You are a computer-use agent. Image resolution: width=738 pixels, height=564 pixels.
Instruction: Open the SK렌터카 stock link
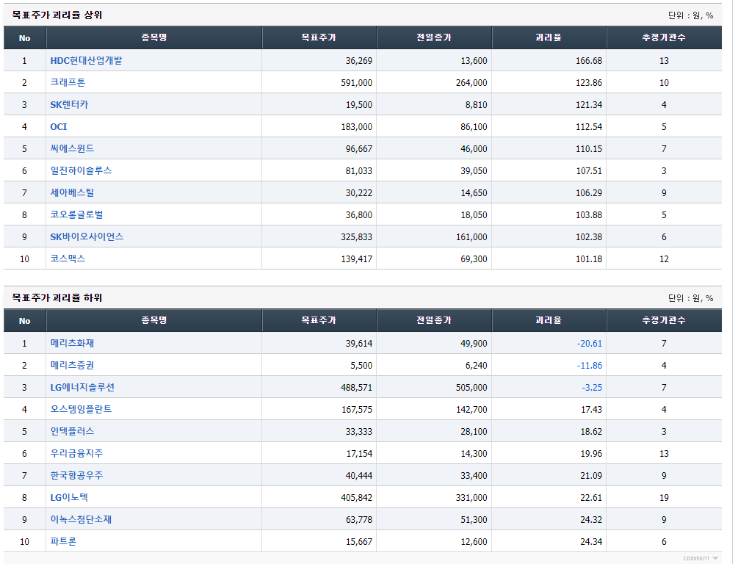tap(69, 104)
